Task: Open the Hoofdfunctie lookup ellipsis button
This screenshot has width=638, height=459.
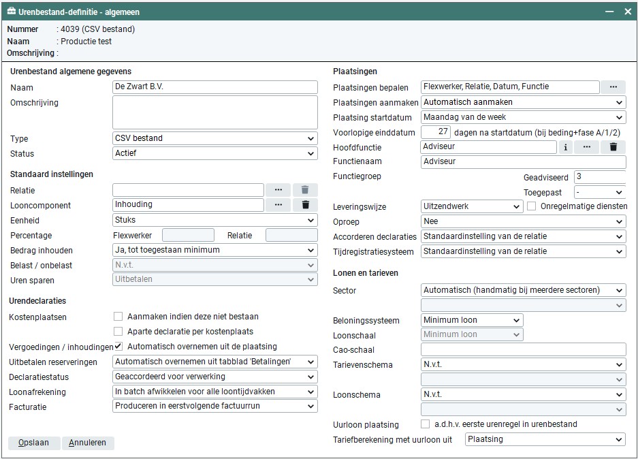Action: point(587,147)
